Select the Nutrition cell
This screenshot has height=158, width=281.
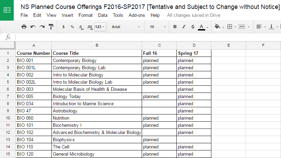pyautogui.click(x=97, y=118)
